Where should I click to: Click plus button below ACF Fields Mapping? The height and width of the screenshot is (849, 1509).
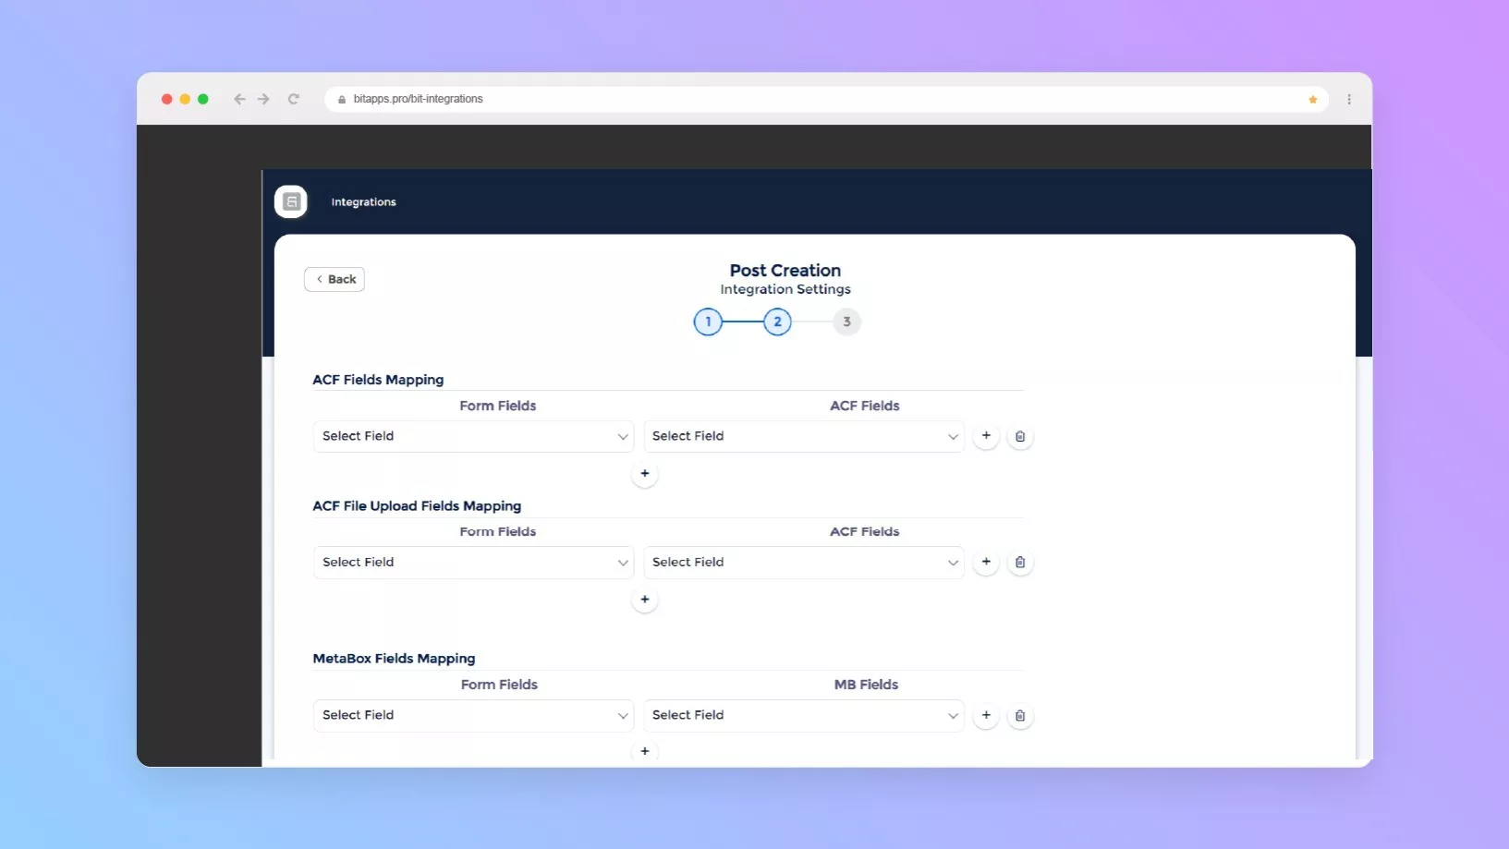pos(645,474)
